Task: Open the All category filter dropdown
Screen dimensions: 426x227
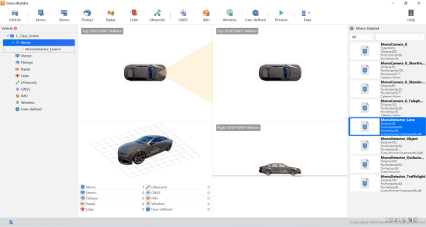Action: 361,37
